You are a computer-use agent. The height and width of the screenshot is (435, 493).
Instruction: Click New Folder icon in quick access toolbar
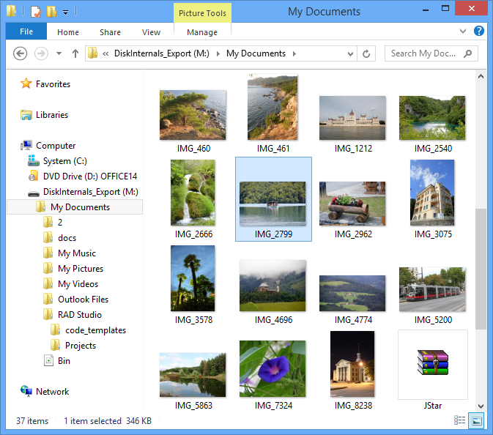[x=51, y=12]
